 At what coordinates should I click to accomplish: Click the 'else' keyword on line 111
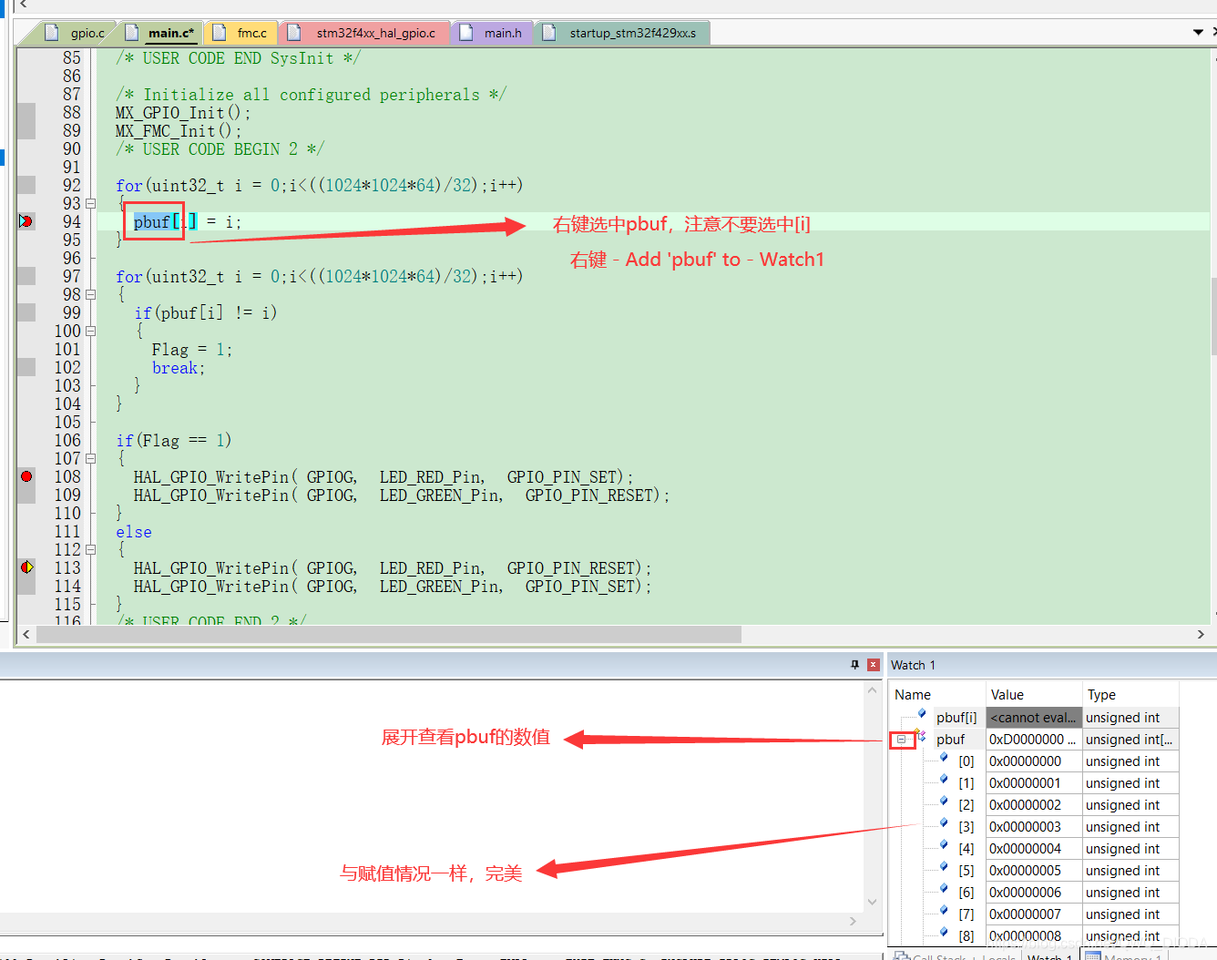pyautogui.click(x=134, y=532)
